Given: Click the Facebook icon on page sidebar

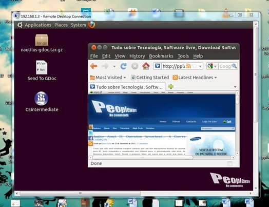Looking at the screenshot, I should pos(90,138).
